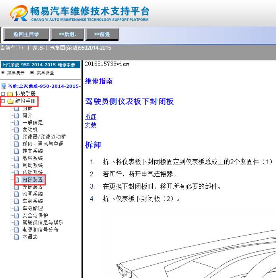The image size is (276, 278).
Task: Open the 维修手册 tree entry
Action: tap(25, 101)
